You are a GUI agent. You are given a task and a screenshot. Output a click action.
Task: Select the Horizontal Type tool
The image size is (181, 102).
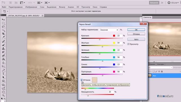pyautogui.click(x=3, y=74)
